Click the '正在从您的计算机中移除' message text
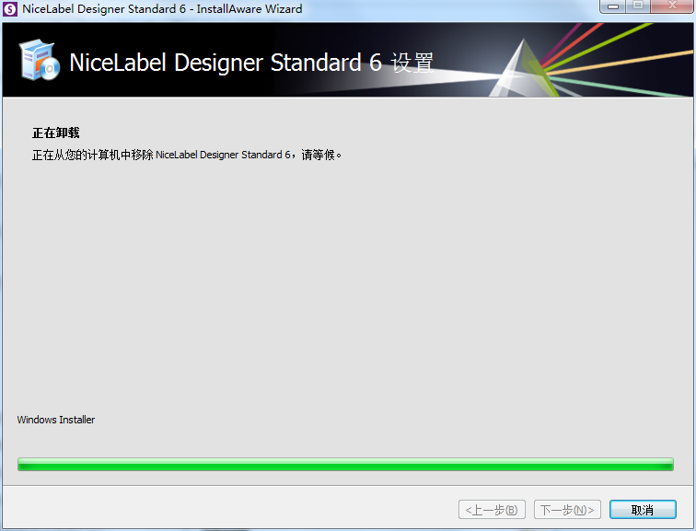The image size is (696, 531). click(186, 155)
